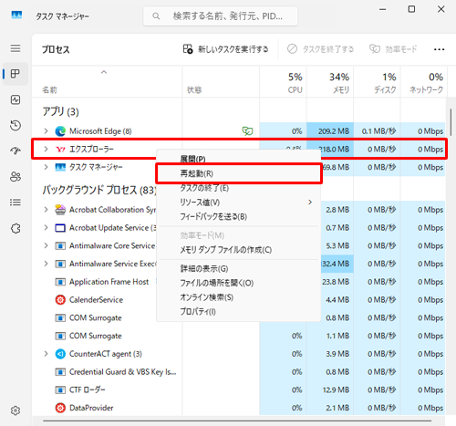Expand Antimalware Core Service row
The height and width of the screenshot is (426, 456).
point(46,245)
